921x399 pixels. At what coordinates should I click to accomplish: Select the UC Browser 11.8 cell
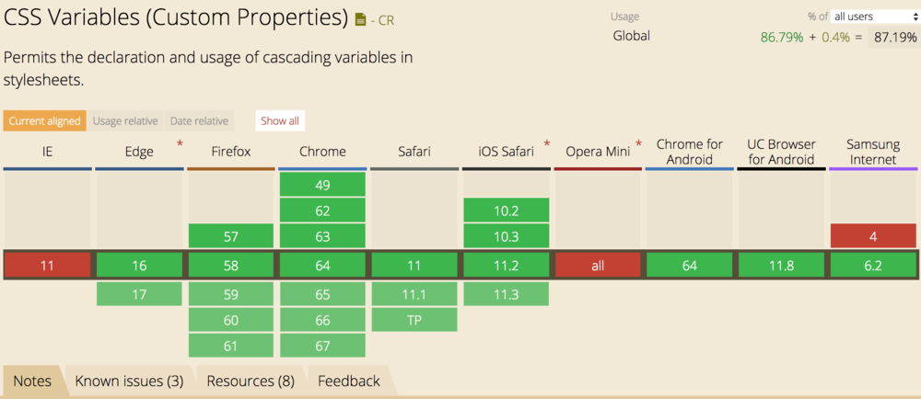781,266
